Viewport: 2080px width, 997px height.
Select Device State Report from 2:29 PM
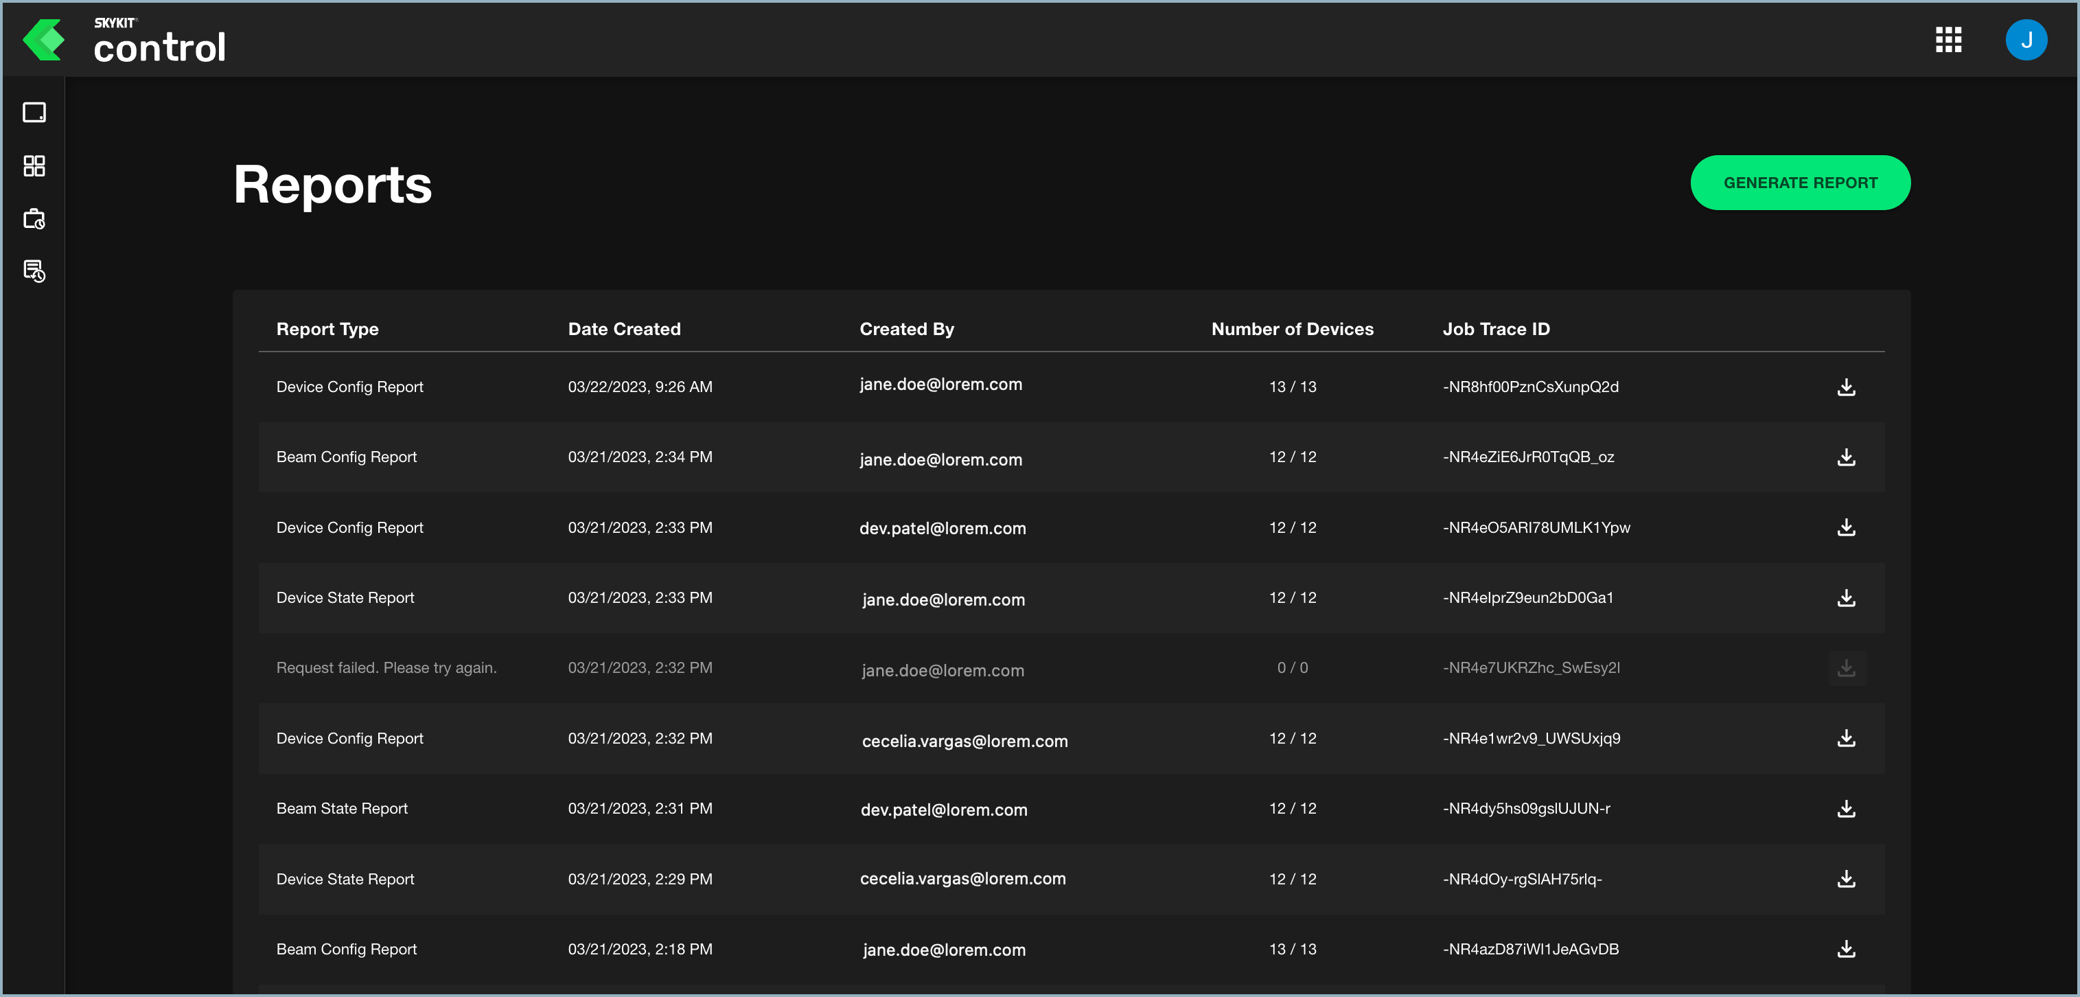345,879
